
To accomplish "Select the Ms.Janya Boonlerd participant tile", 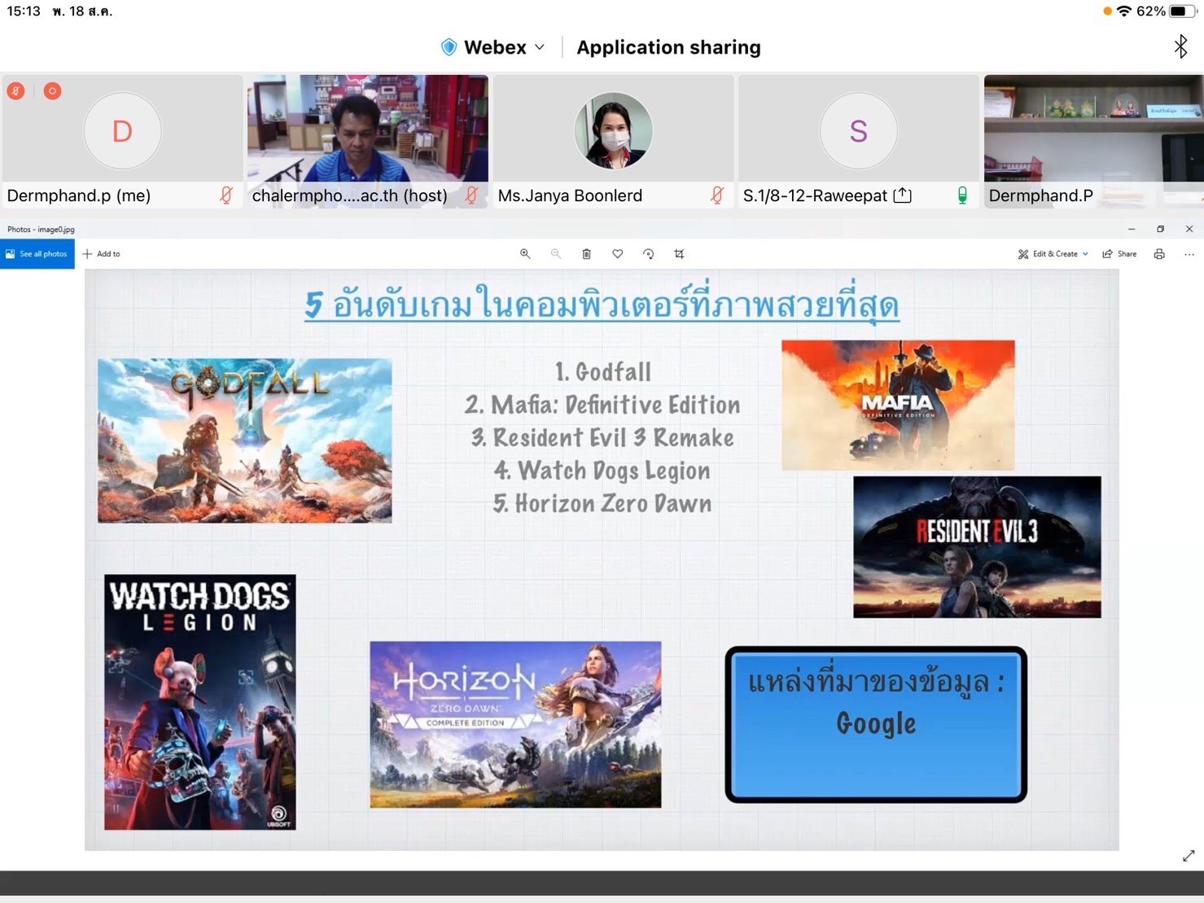I will [x=614, y=141].
